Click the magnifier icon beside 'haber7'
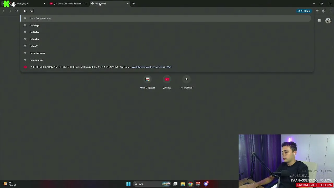 point(25,46)
